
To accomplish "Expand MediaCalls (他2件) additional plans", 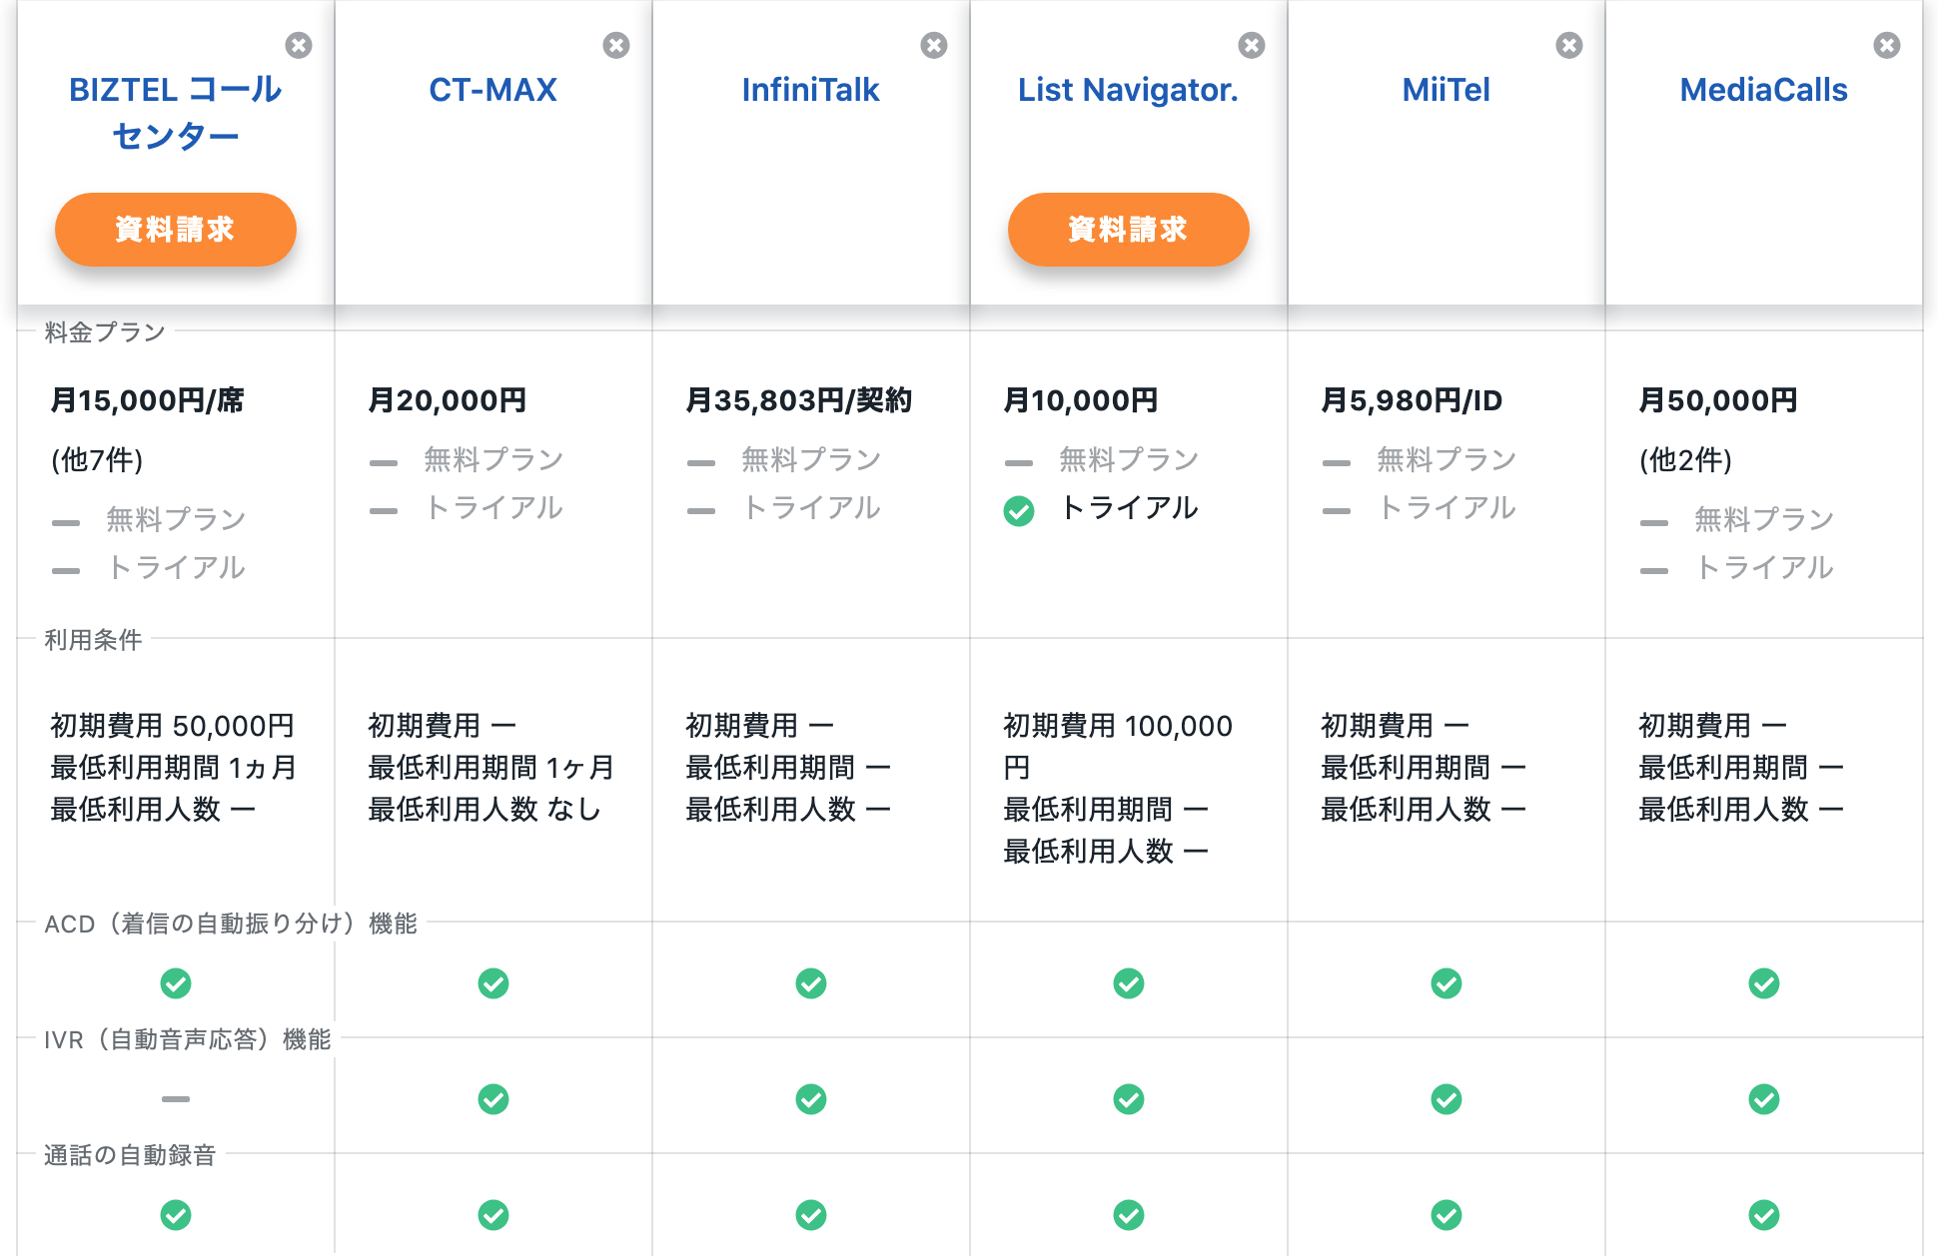I will click(1686, 460).
